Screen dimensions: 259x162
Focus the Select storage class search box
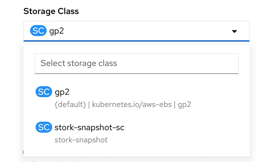136,64
